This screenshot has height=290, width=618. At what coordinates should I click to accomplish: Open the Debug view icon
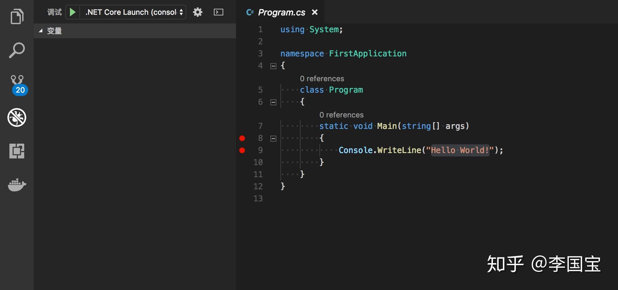(x=17, y=117)
